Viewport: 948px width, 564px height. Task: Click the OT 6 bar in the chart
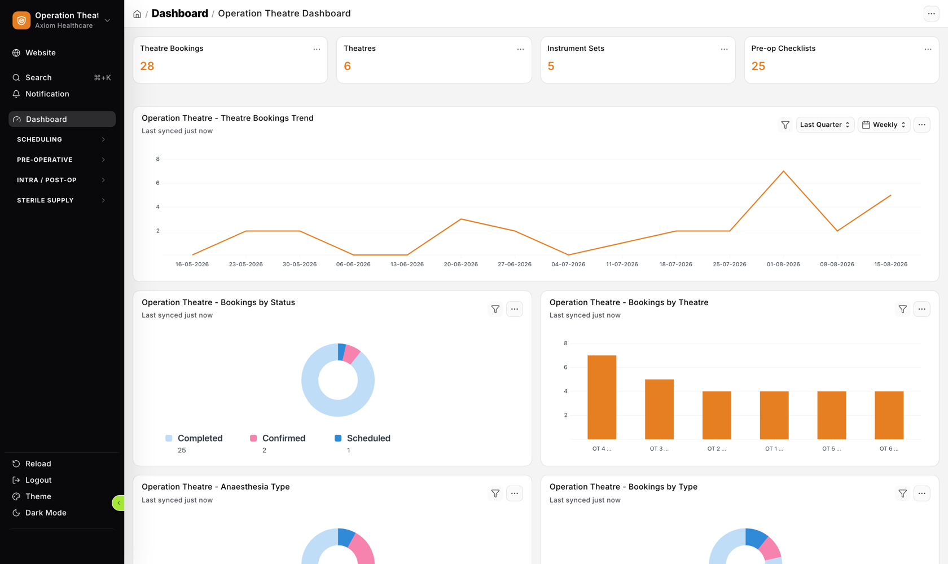[x=889, y=415]
